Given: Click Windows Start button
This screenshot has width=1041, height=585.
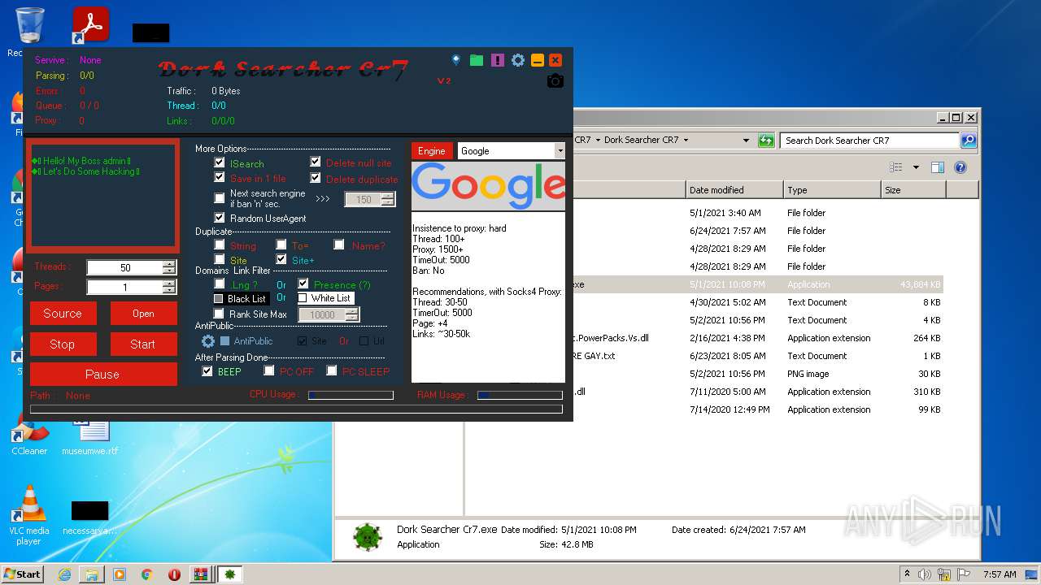Looking at the screenshot, I should click(x=23, y=574).
